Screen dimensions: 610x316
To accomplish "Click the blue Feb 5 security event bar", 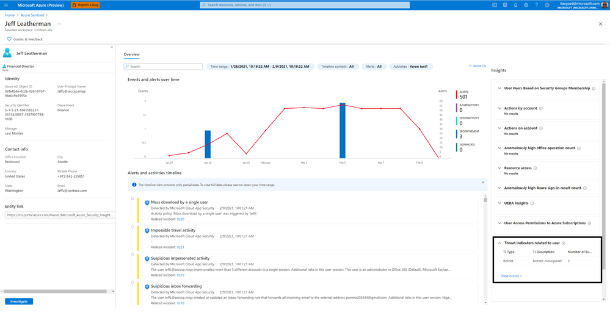I will tap(343, 131).
